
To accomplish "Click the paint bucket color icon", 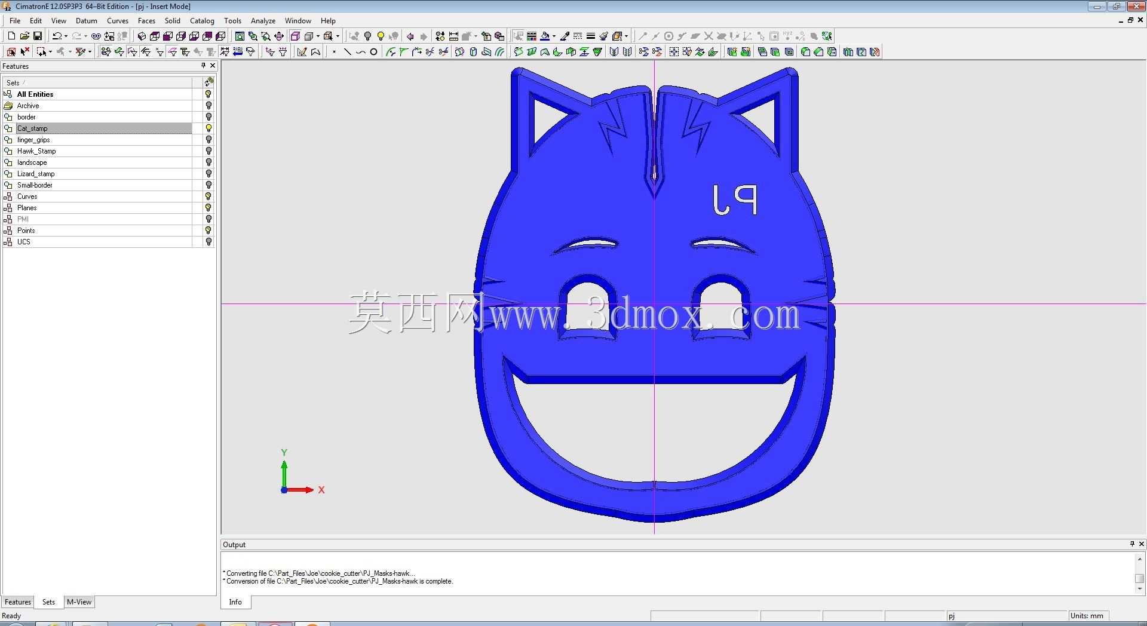I will (x=545, y=36).
